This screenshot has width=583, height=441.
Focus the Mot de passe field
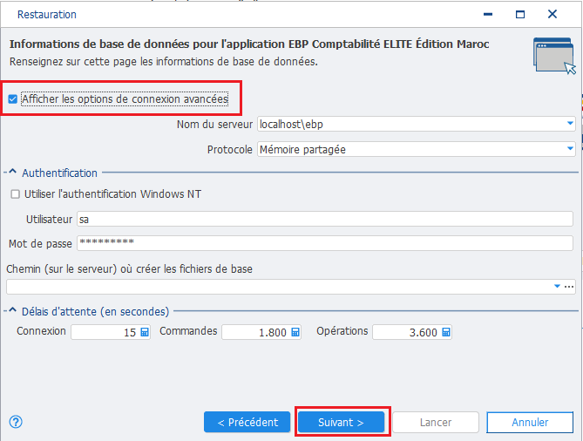pyautogui.click(x=324, y=243)
